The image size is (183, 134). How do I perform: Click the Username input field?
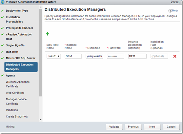[x=94, y=56]
